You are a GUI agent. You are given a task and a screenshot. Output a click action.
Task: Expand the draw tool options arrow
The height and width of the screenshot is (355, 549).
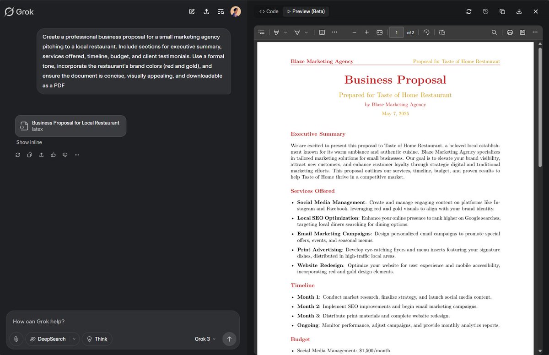pos(307,32)
